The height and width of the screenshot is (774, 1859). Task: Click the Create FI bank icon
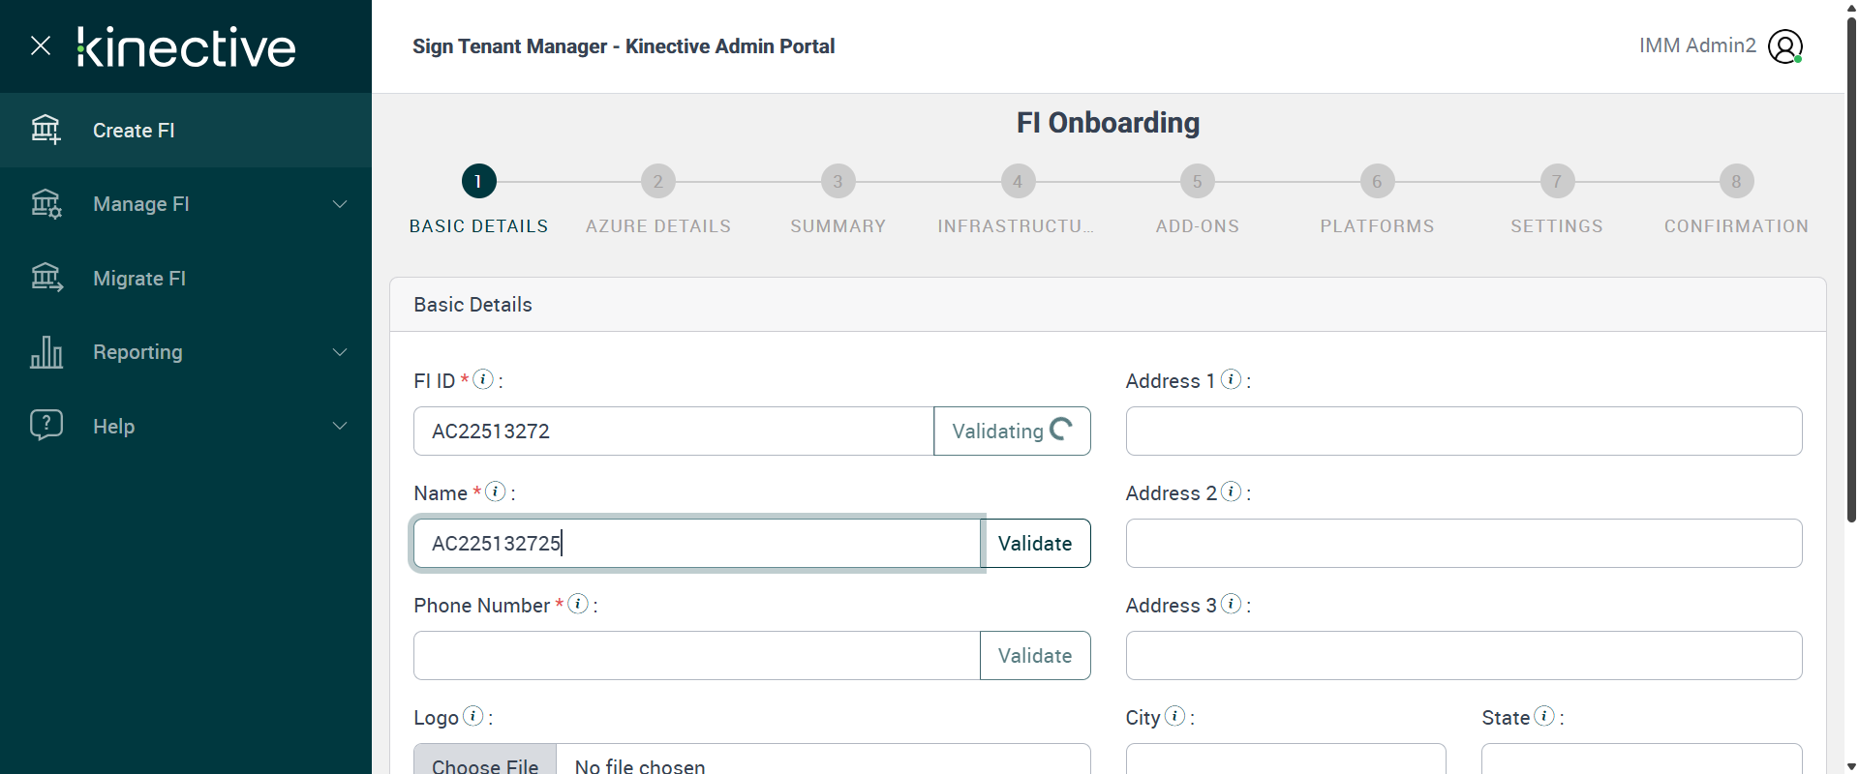click(x=46, y=130)
